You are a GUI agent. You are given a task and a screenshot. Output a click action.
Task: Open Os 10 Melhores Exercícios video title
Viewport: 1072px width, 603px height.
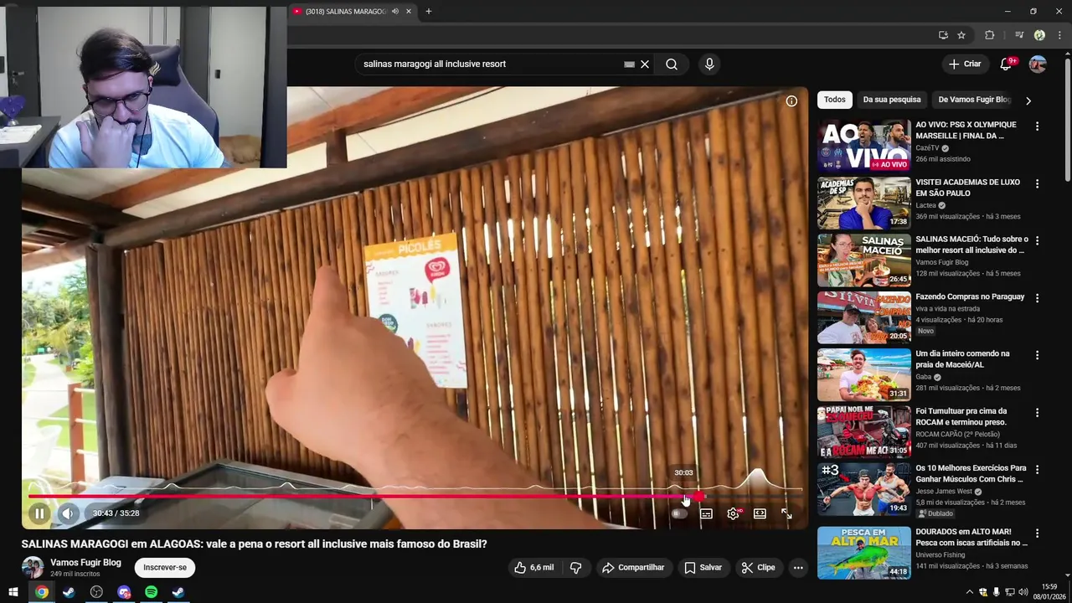tap(971, 474)
